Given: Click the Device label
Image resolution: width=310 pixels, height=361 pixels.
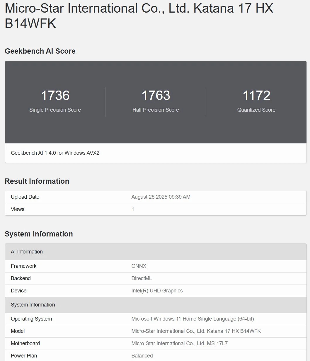Looking at the screenshot, I should (19, 291).
